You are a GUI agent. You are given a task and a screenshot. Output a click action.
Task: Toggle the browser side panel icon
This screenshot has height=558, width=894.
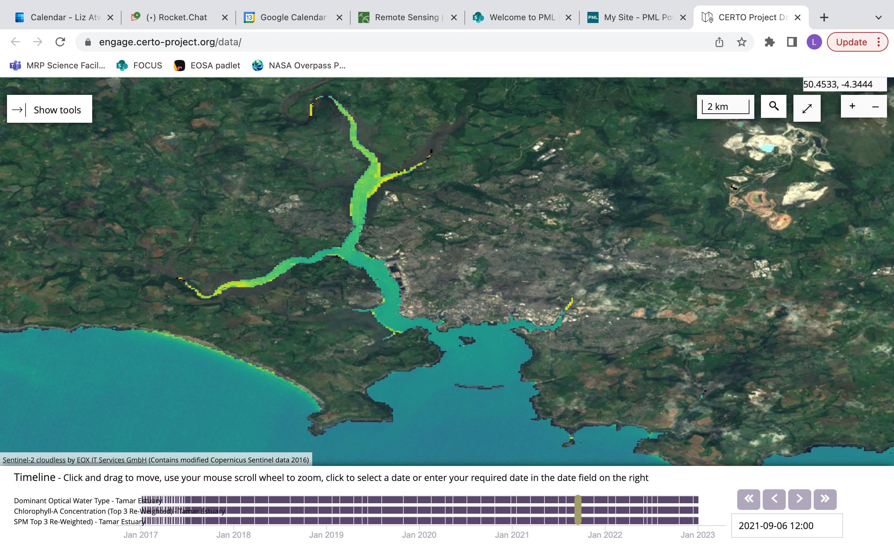tap(792, 42)
